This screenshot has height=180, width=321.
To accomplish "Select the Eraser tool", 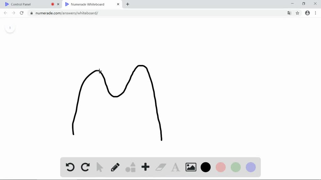I will coord(160,167).
